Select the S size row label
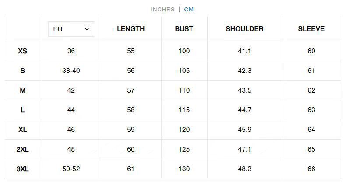Screen dimensions: 346x186 click(23, 71)
